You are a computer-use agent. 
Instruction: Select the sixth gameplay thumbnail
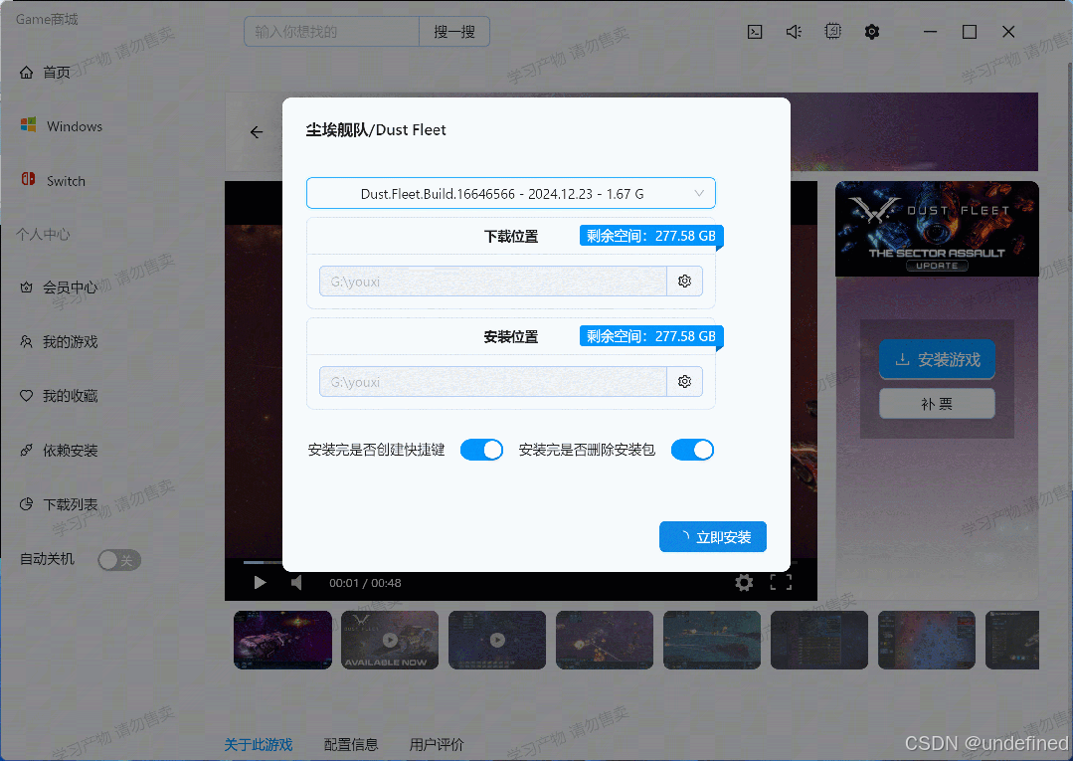point(819,640)
